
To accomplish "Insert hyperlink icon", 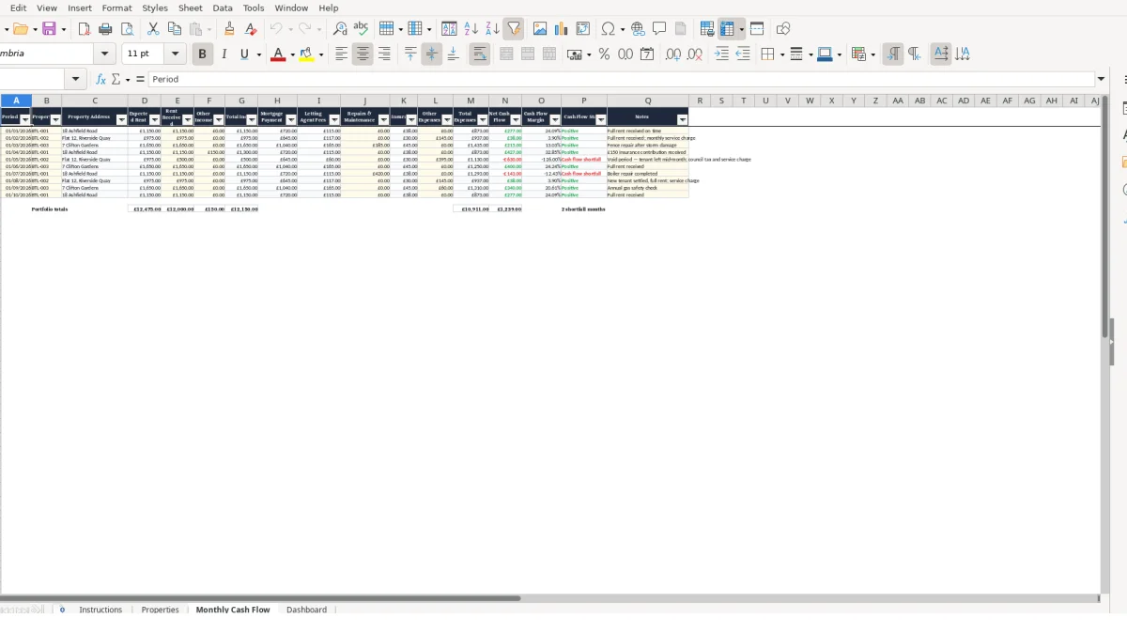I will pos(639,29).
